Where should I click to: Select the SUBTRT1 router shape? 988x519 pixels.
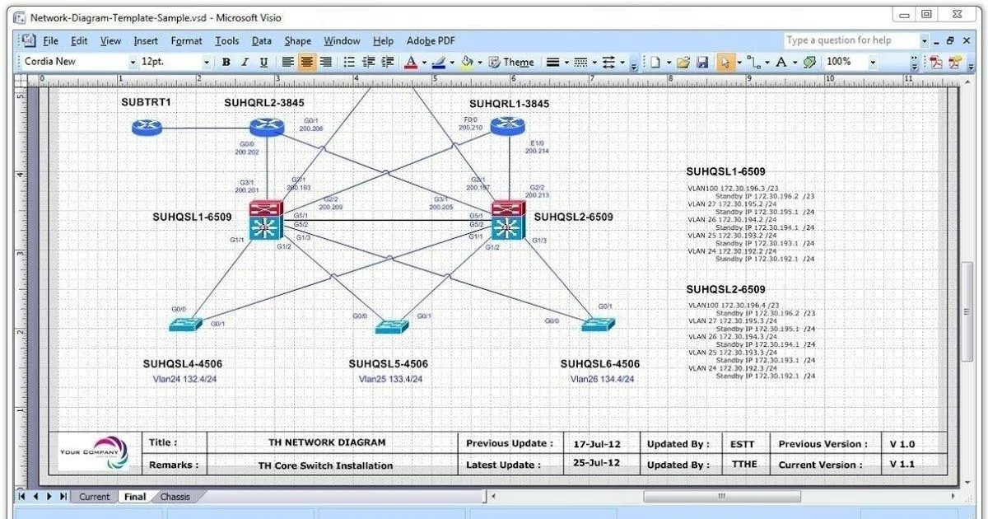(147, 128)
